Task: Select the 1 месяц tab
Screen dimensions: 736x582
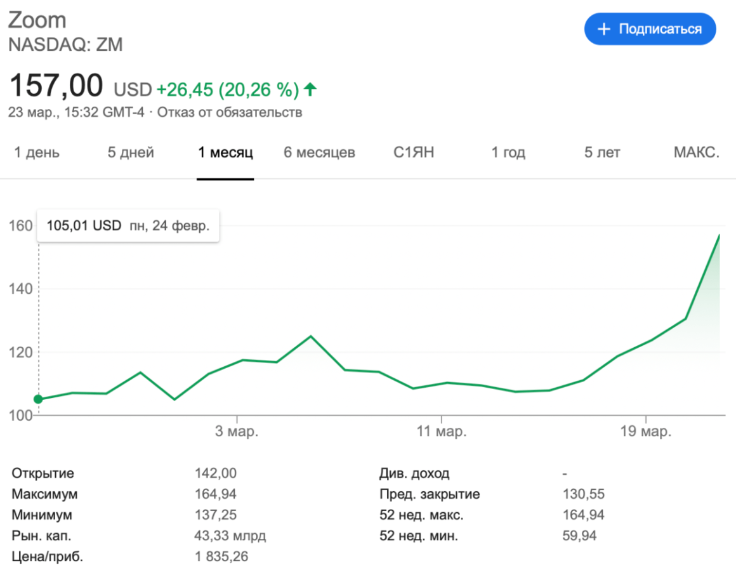Action: [225, 152]
